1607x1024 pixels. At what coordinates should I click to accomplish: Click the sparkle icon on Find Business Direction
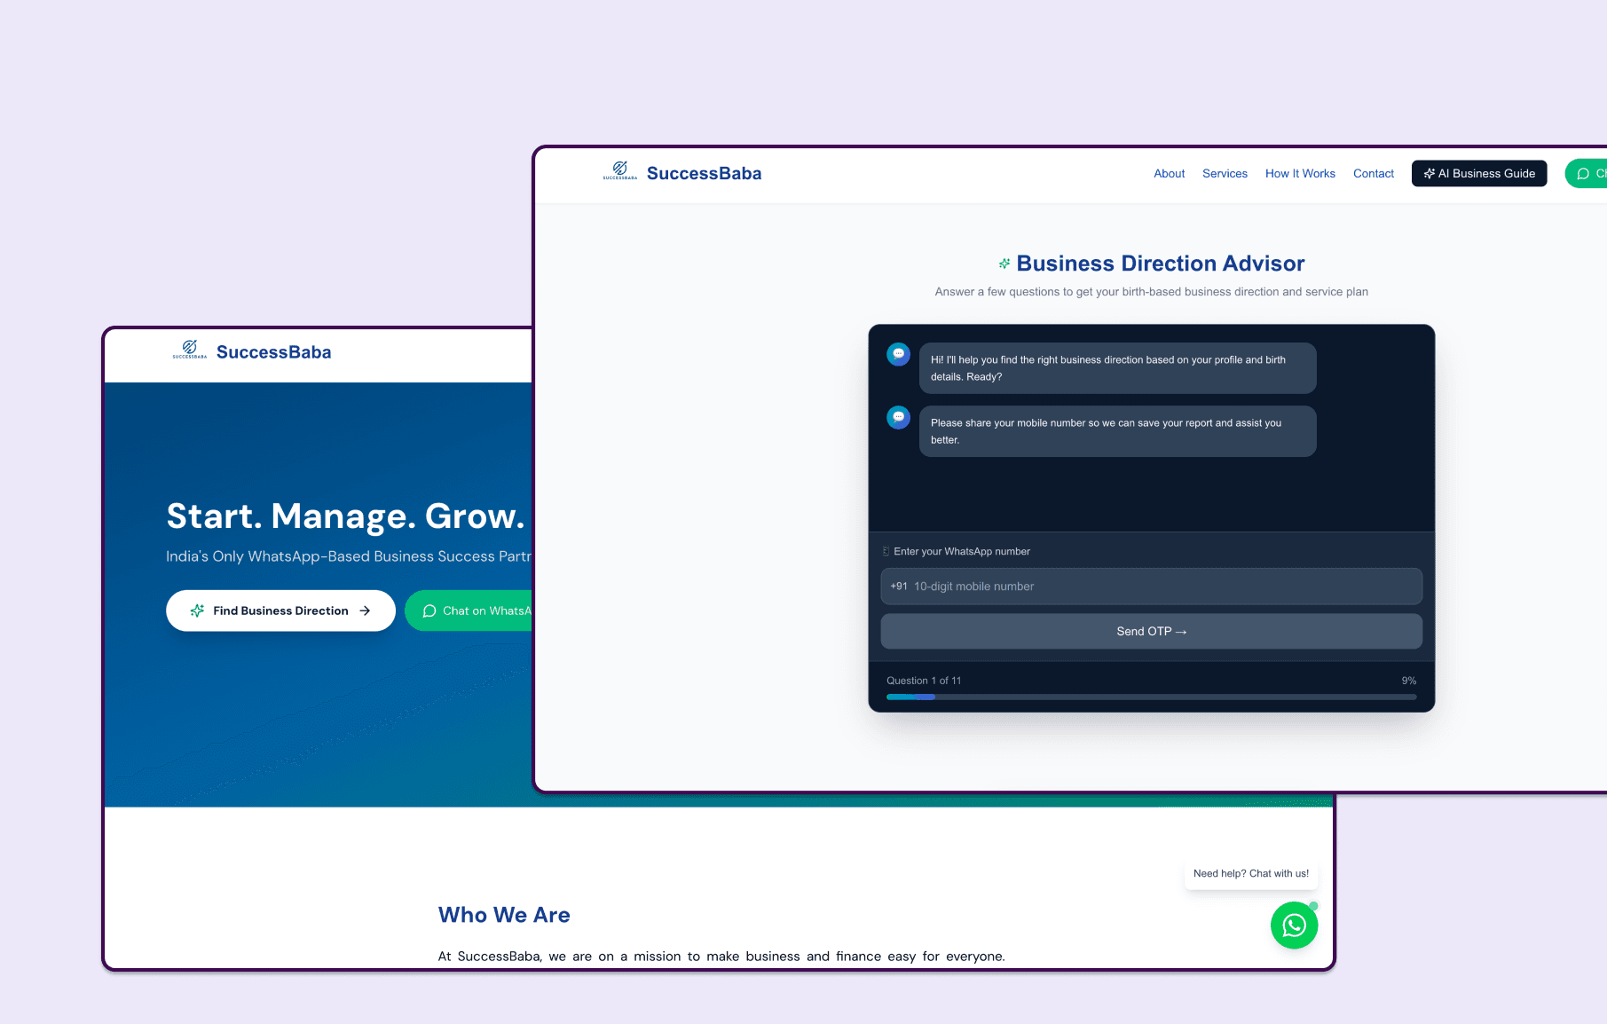(x=197, y=610)
